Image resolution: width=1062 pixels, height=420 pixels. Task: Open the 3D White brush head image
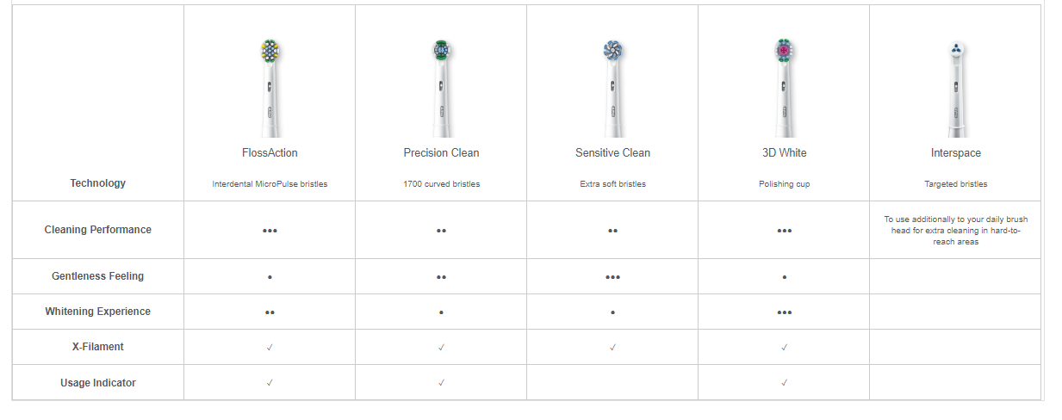tap(784, 88)
